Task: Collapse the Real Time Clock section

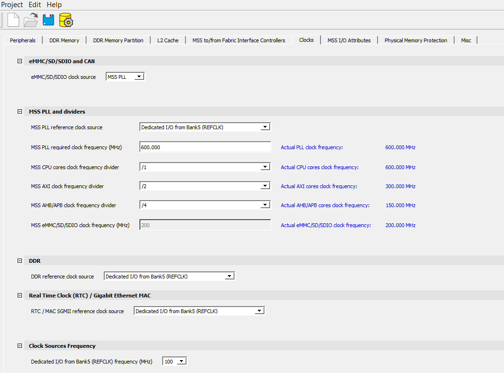Action: 19,296
